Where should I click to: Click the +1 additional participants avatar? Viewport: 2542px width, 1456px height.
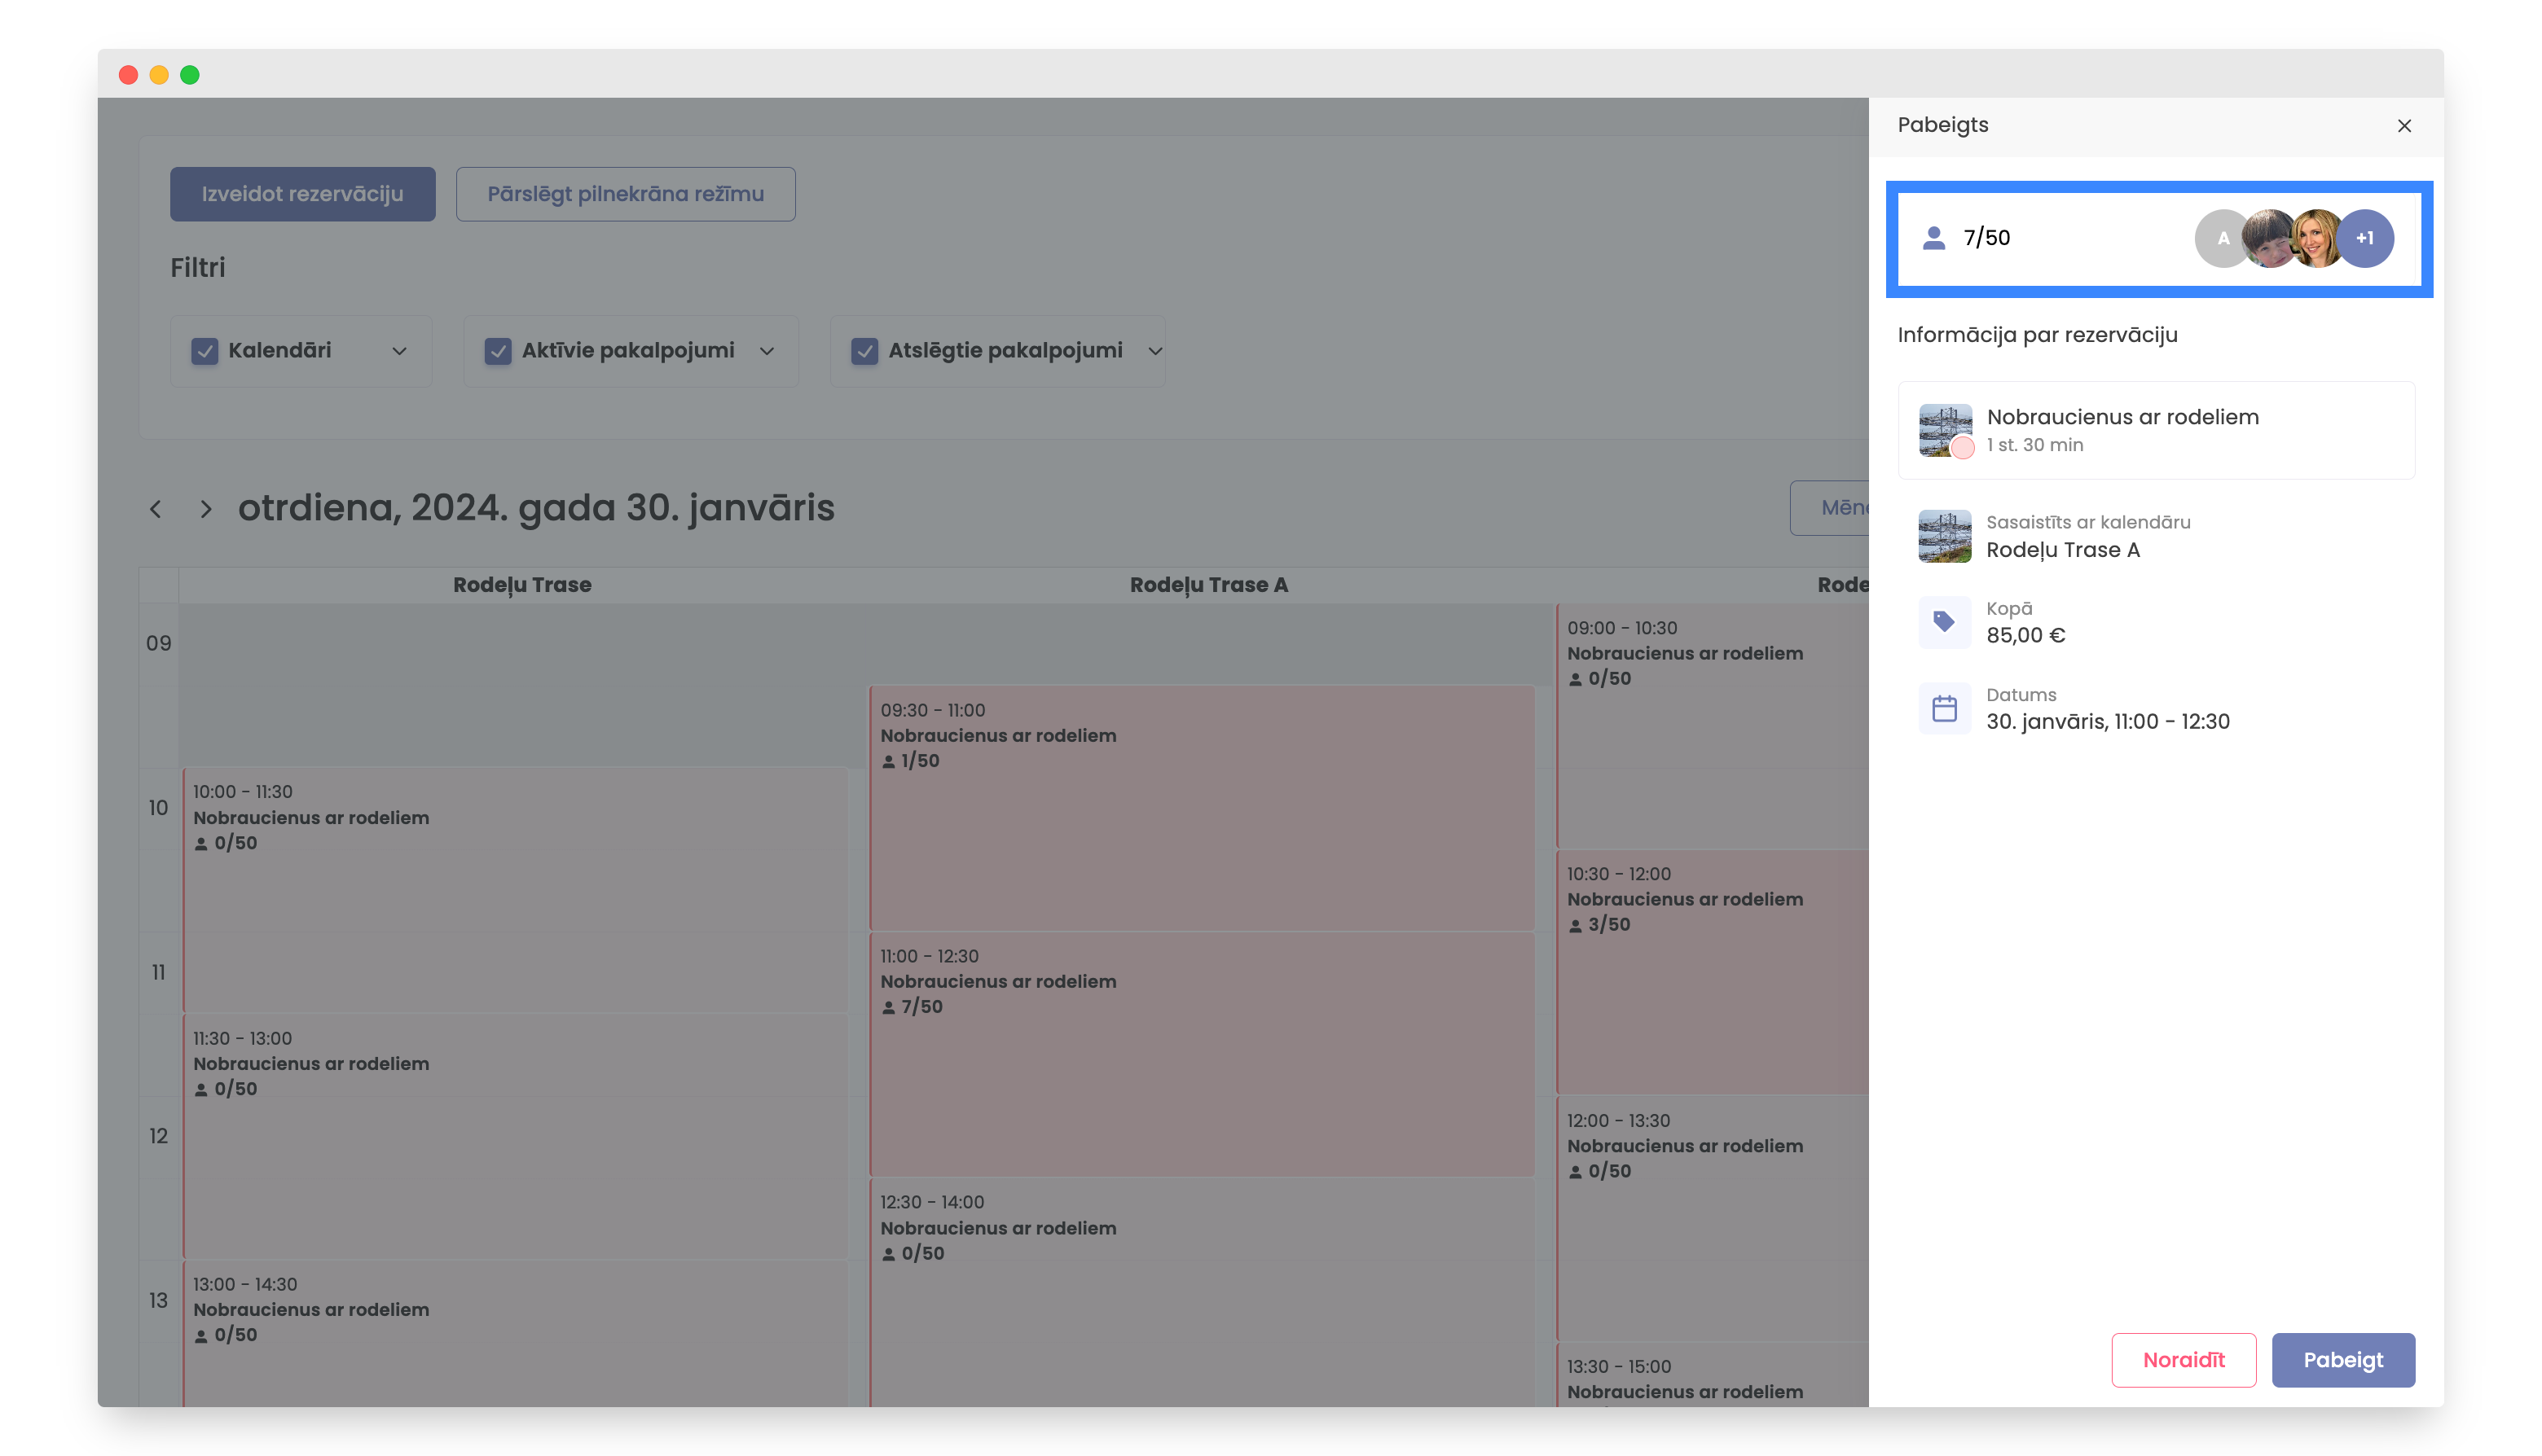click(x=2365, y=238)
